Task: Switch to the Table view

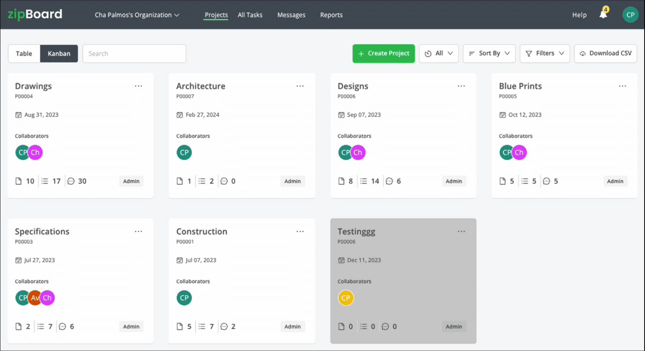Action: [24, 53]
